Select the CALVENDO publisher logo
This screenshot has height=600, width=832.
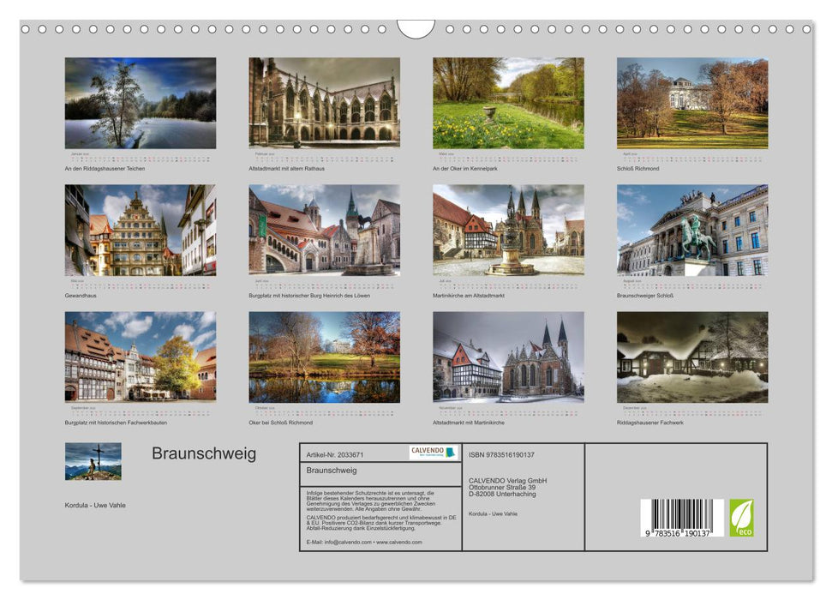coord(433,452)
